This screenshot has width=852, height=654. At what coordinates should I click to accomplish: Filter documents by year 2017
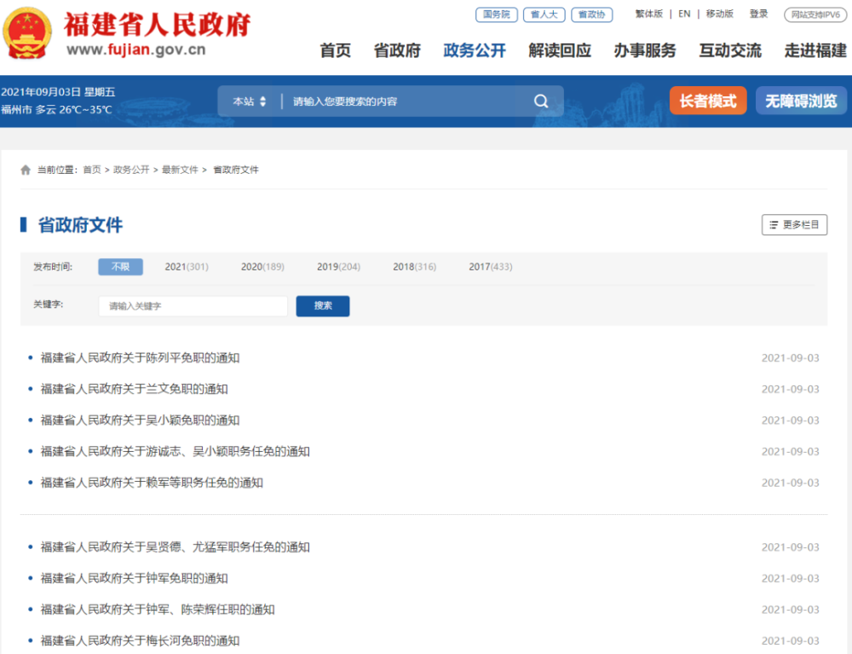click(491, 267)
